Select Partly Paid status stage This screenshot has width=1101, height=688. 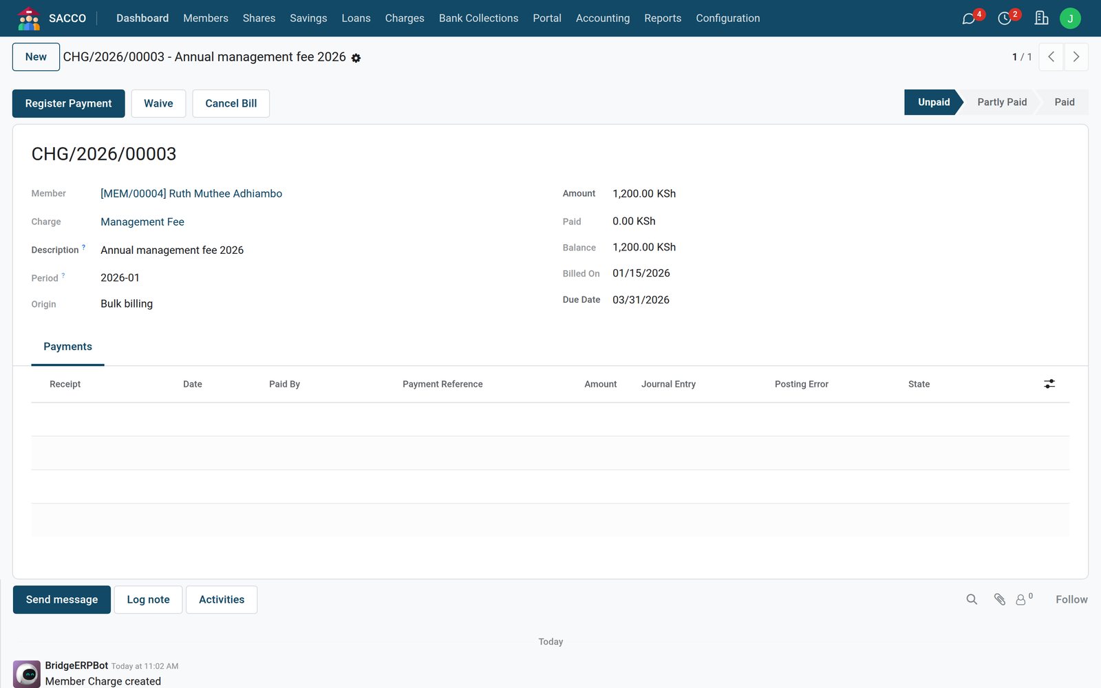click(x=1002, y=102)
